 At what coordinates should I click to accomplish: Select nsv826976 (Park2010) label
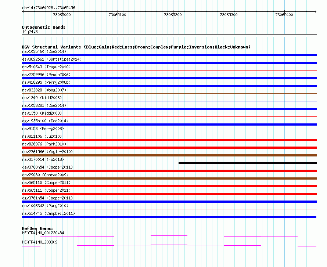(44, 144)
